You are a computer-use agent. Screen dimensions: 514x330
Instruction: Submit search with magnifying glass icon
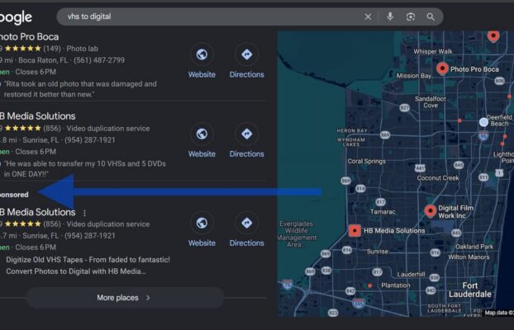point(431,17)
